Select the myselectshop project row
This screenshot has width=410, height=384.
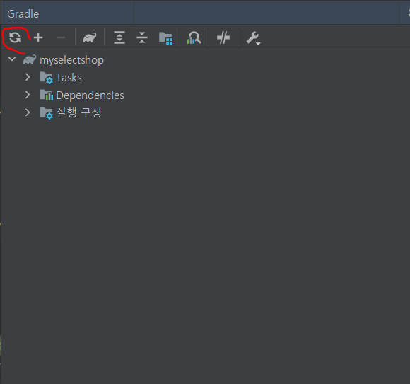(x=205, y=60)
